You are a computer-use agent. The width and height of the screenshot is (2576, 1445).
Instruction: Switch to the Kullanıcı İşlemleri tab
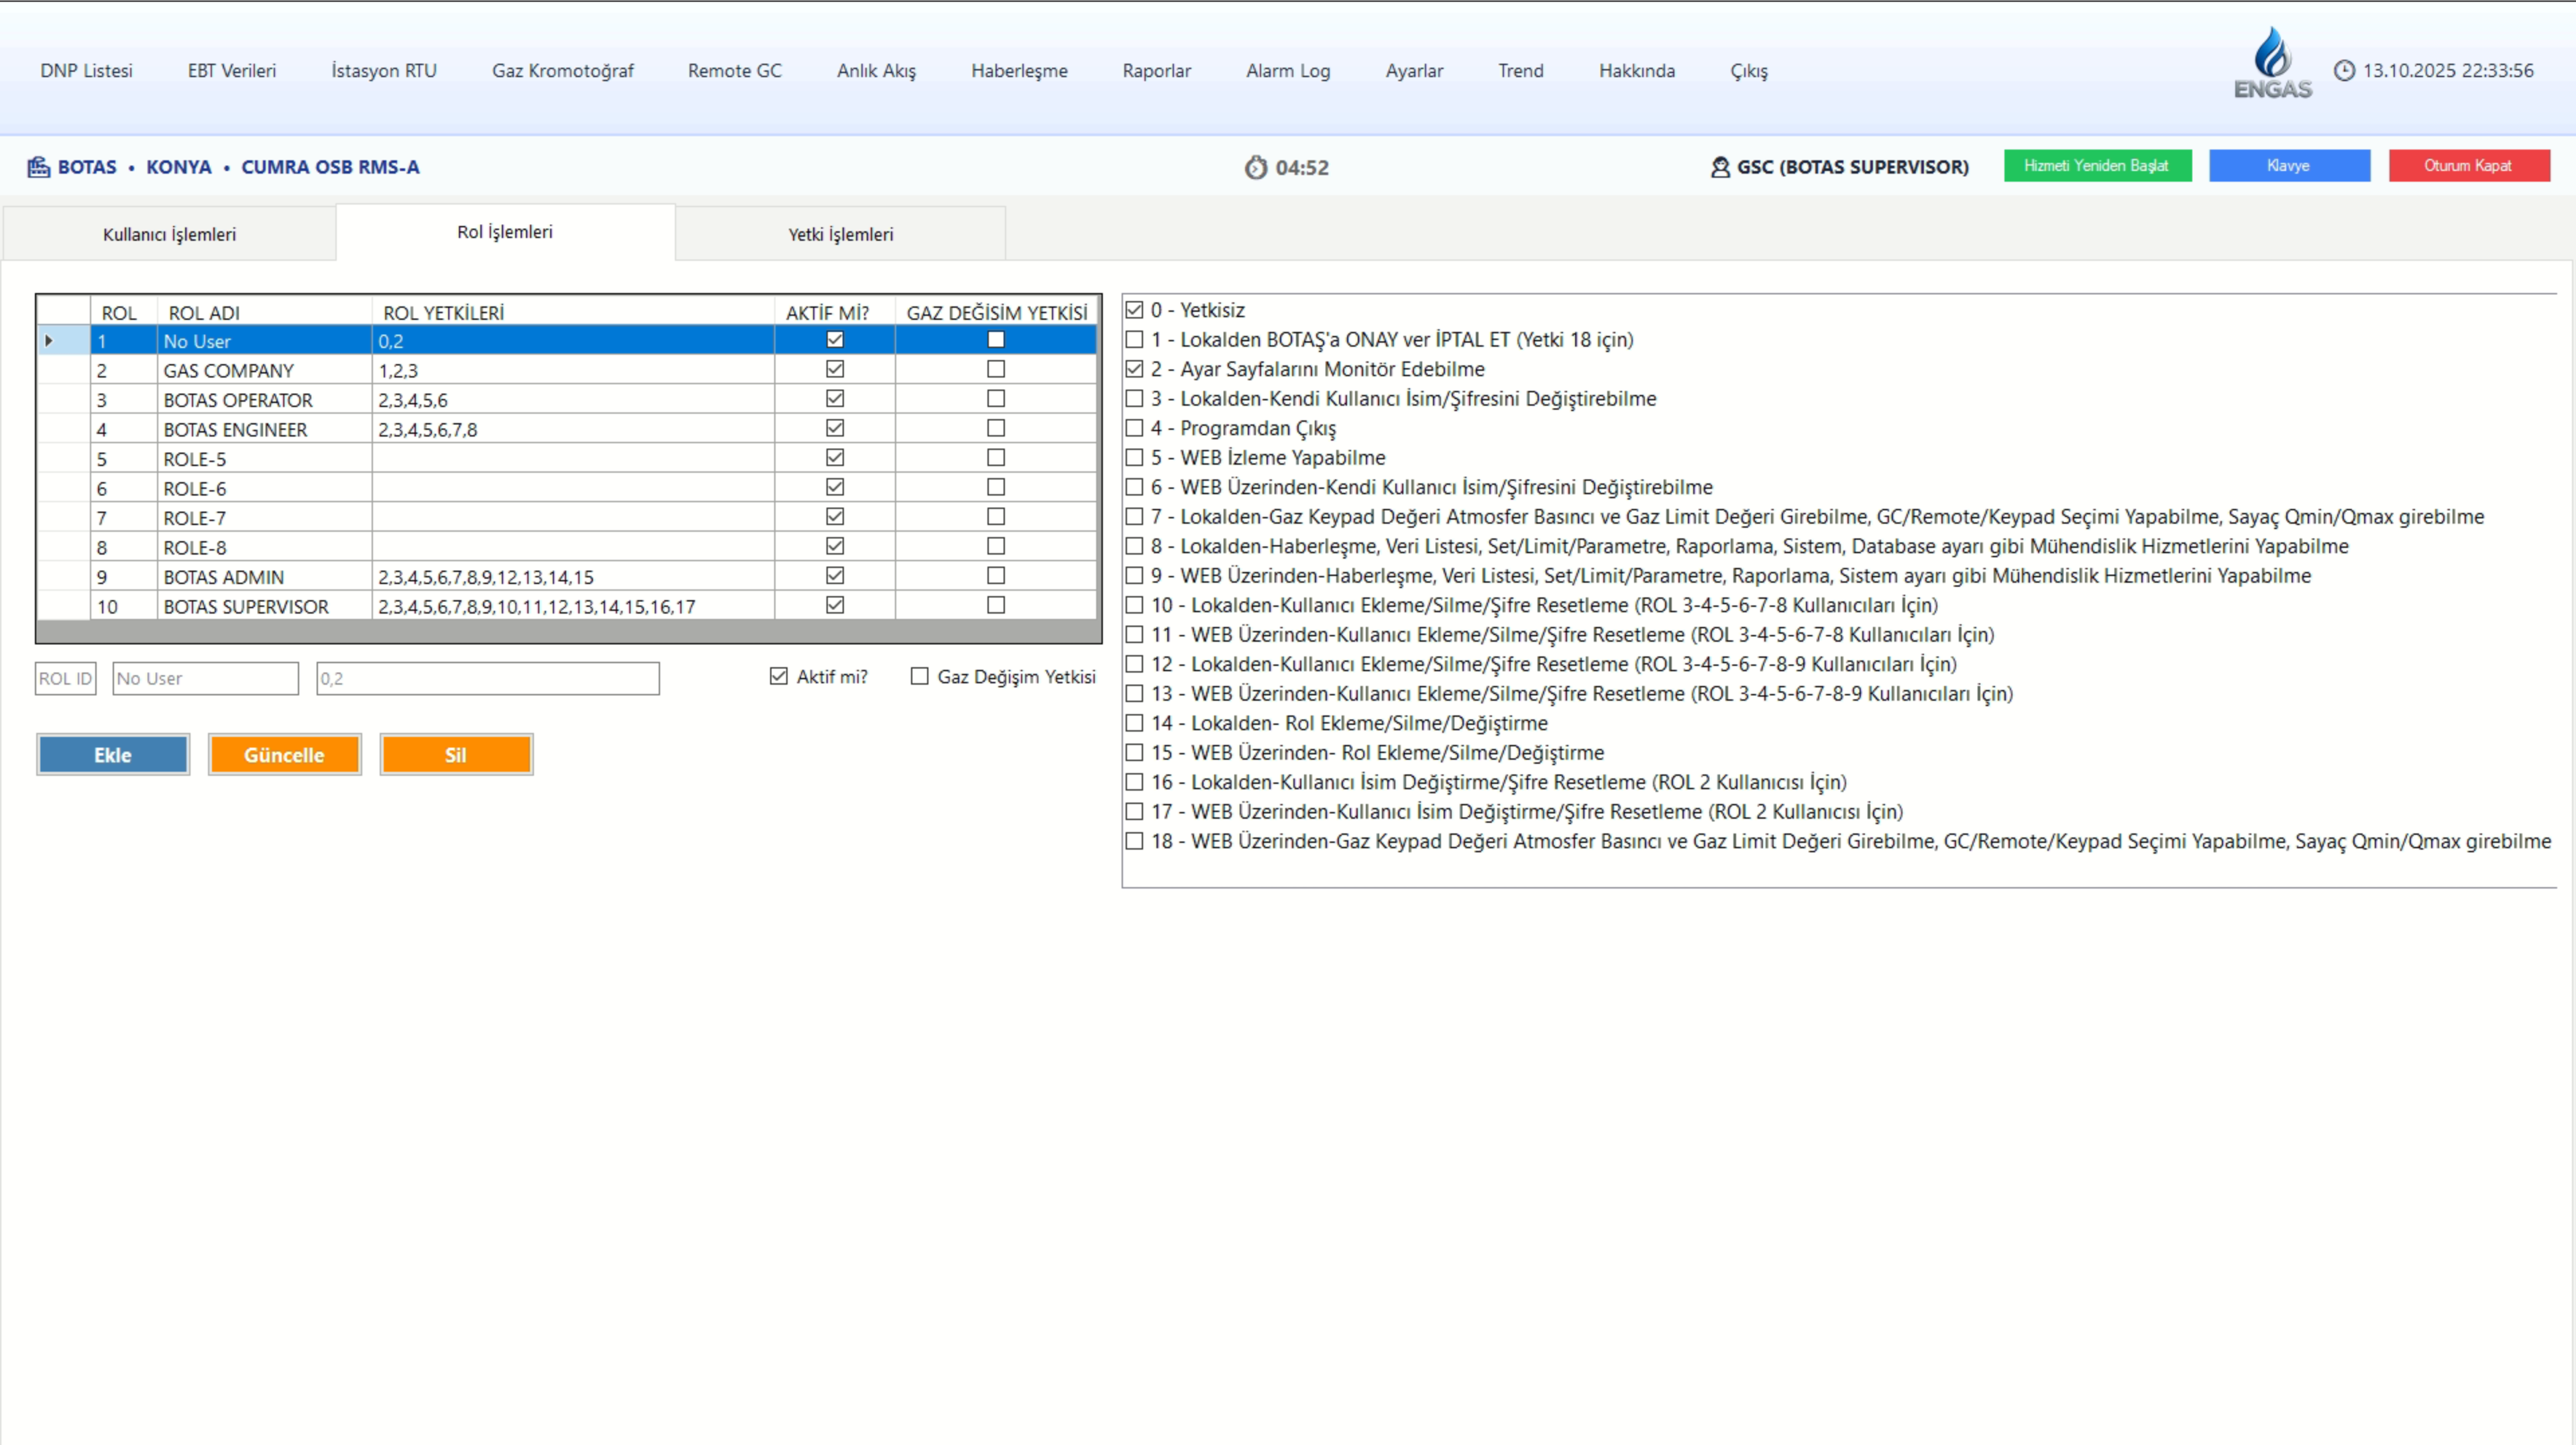pos(169,234)
